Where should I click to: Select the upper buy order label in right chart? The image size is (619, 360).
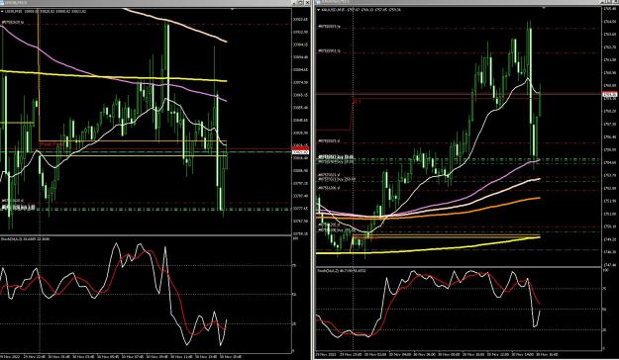click(x=336, y=157)
